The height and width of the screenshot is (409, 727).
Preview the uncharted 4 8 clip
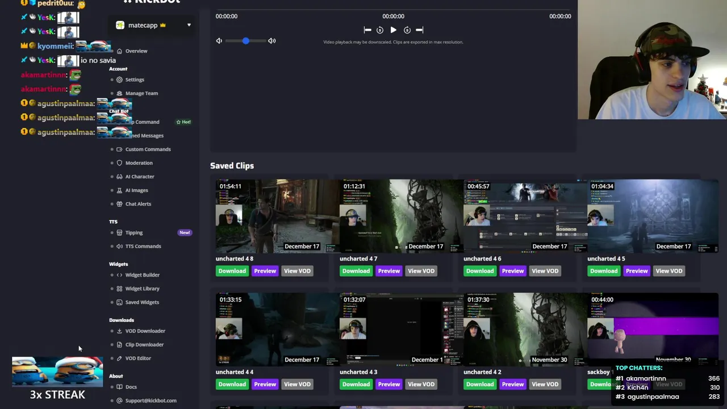pos(265,271)
